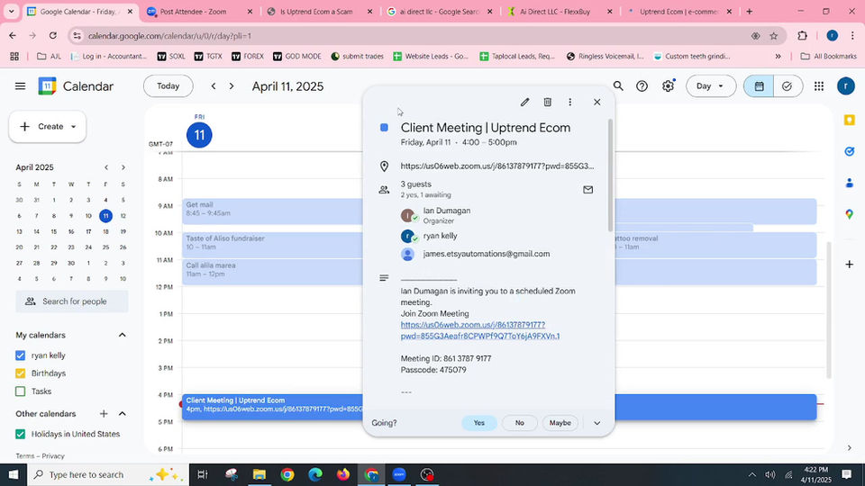
Task: Toggle Birthdays calendar checkbox
Action: [21, 373]
